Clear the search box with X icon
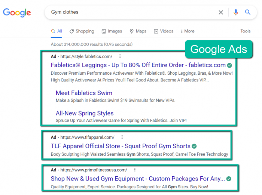262x195 pixels. [x=221, y=12]
